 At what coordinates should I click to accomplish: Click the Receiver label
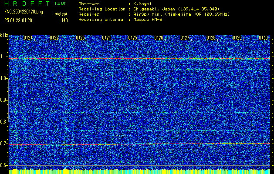pyautogui.click(x=89, y=14)
